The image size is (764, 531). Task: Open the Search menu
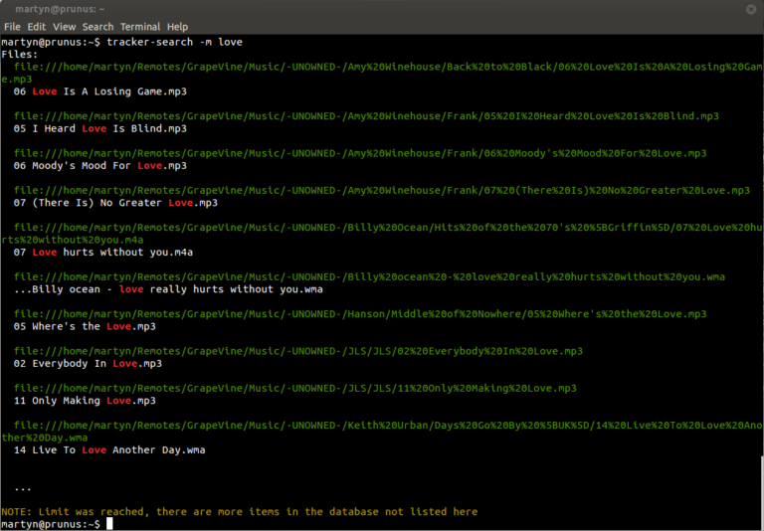pyautogui.click(x=97, y=27)
